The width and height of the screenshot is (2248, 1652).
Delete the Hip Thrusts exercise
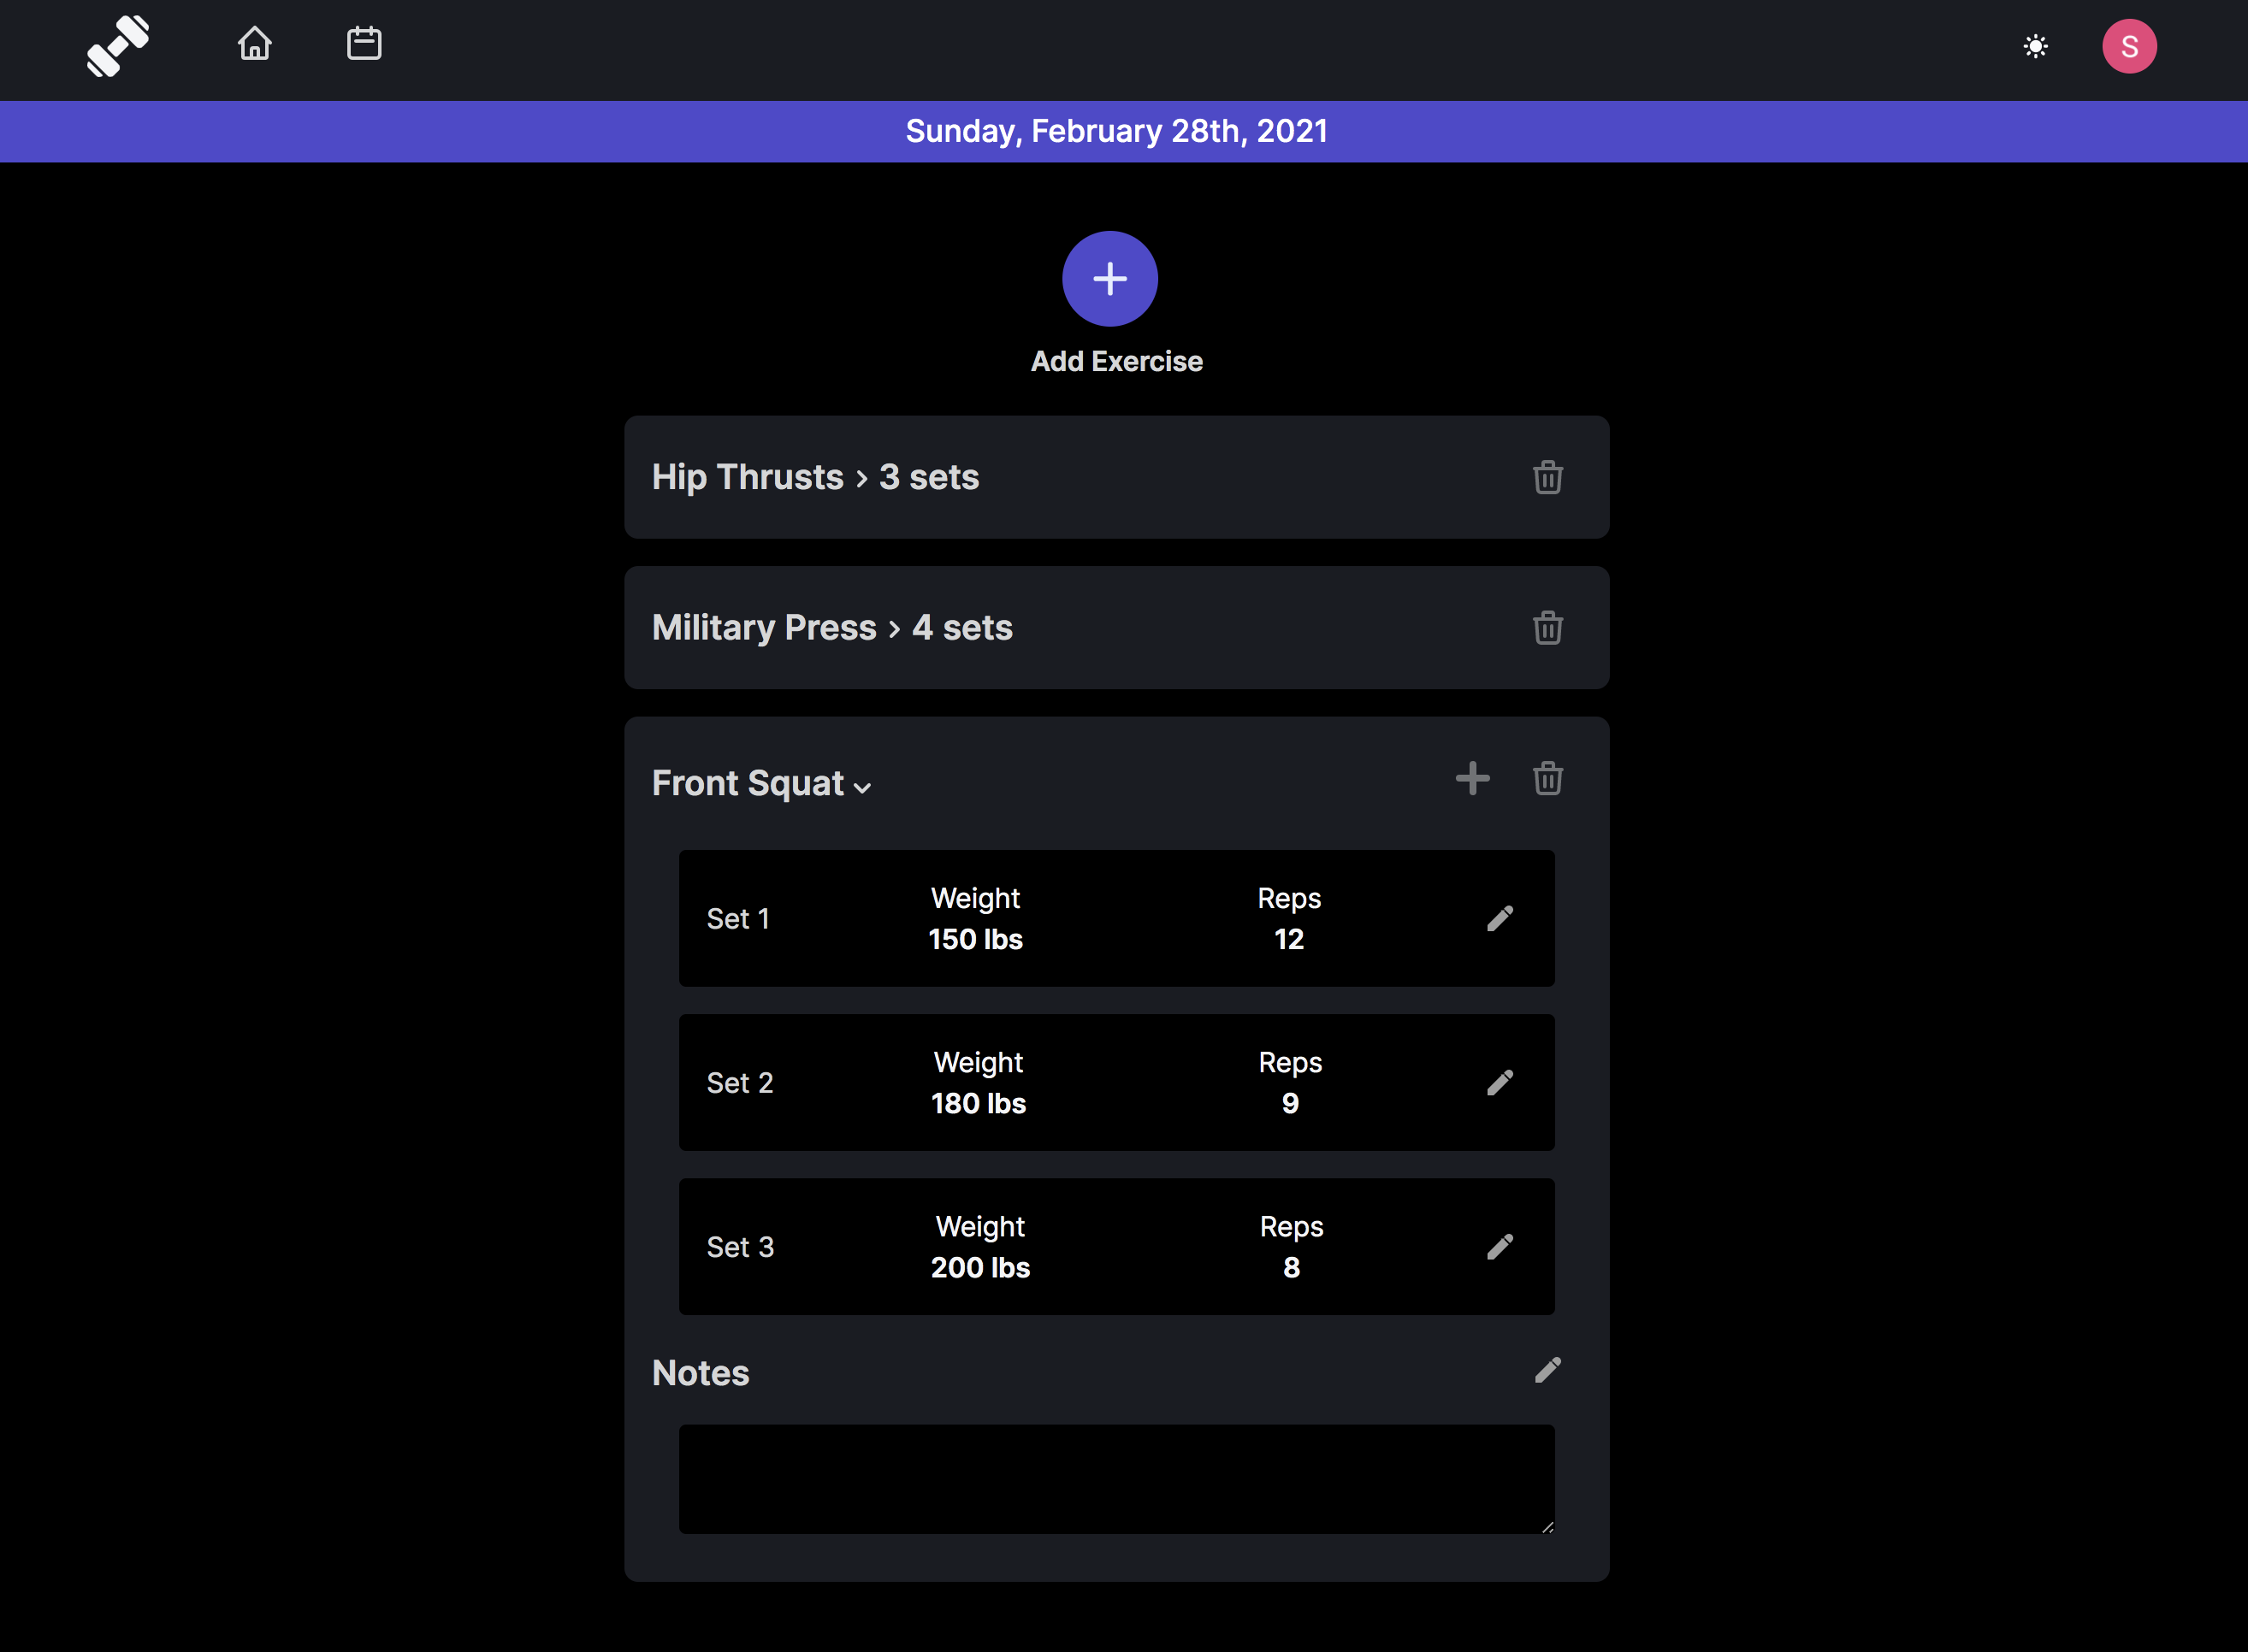[1547, 477]
